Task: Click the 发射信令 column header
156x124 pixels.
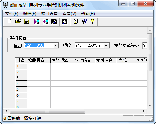Action: tap(105, 60)
